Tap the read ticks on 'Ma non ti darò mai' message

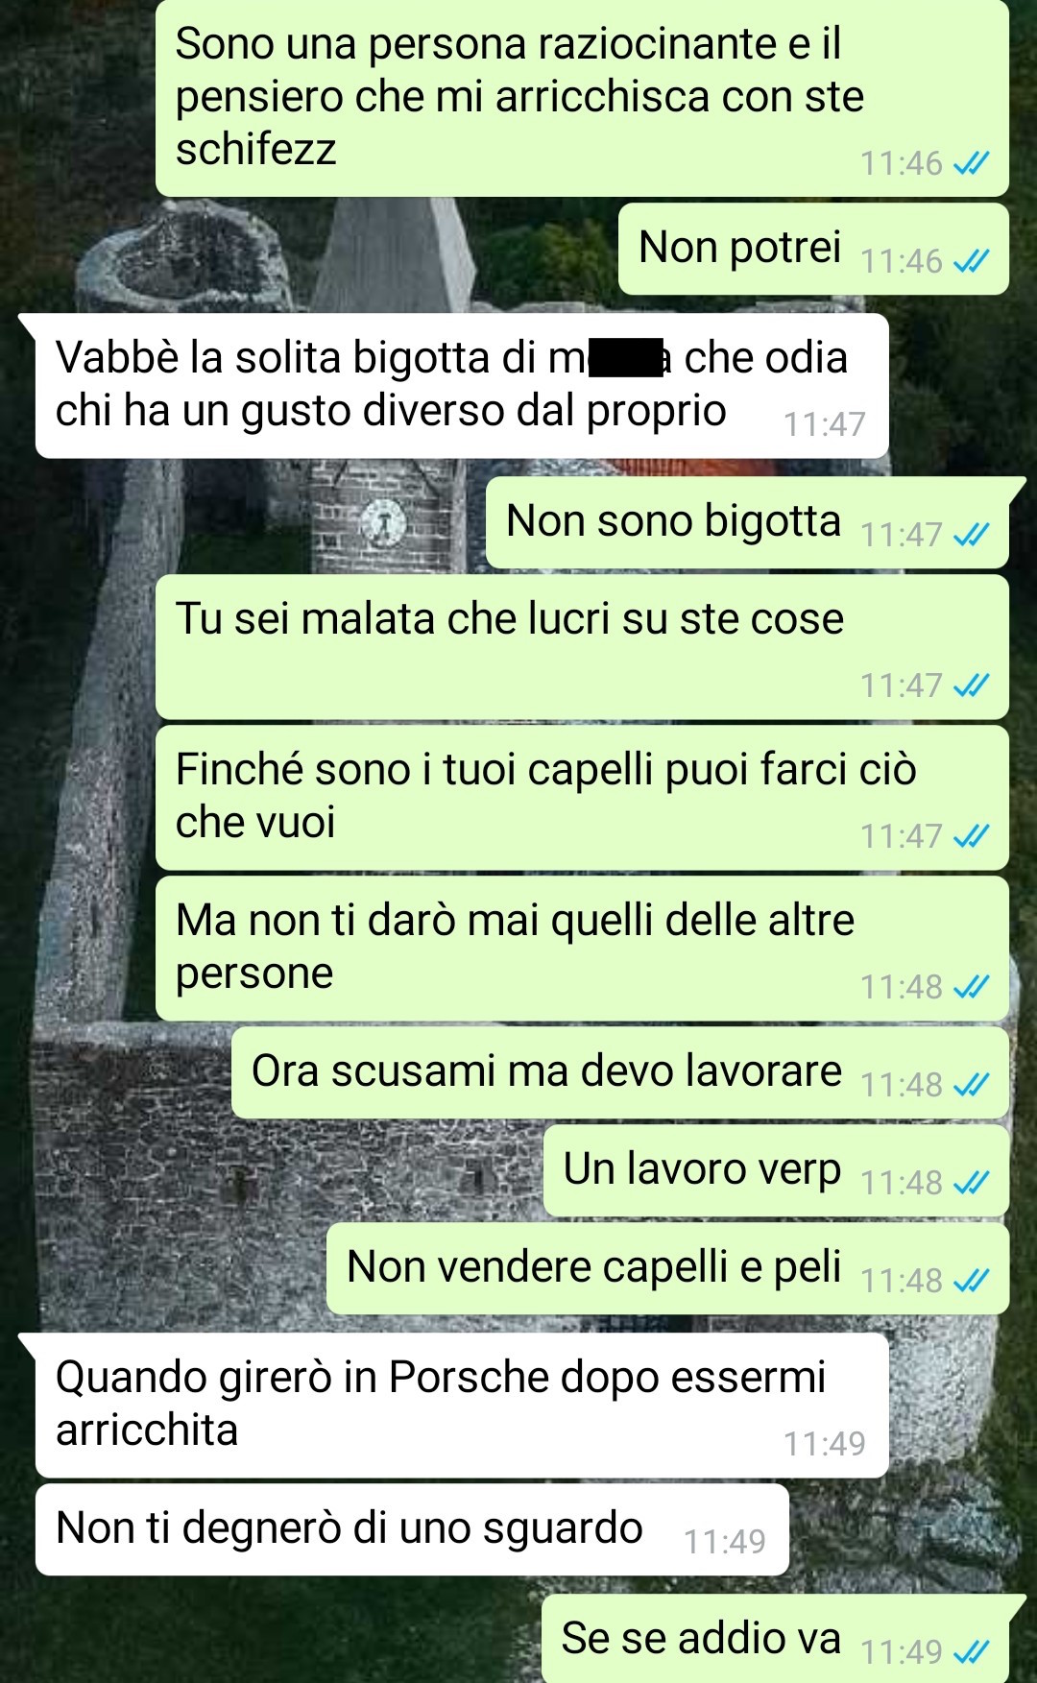pos(971,987)
